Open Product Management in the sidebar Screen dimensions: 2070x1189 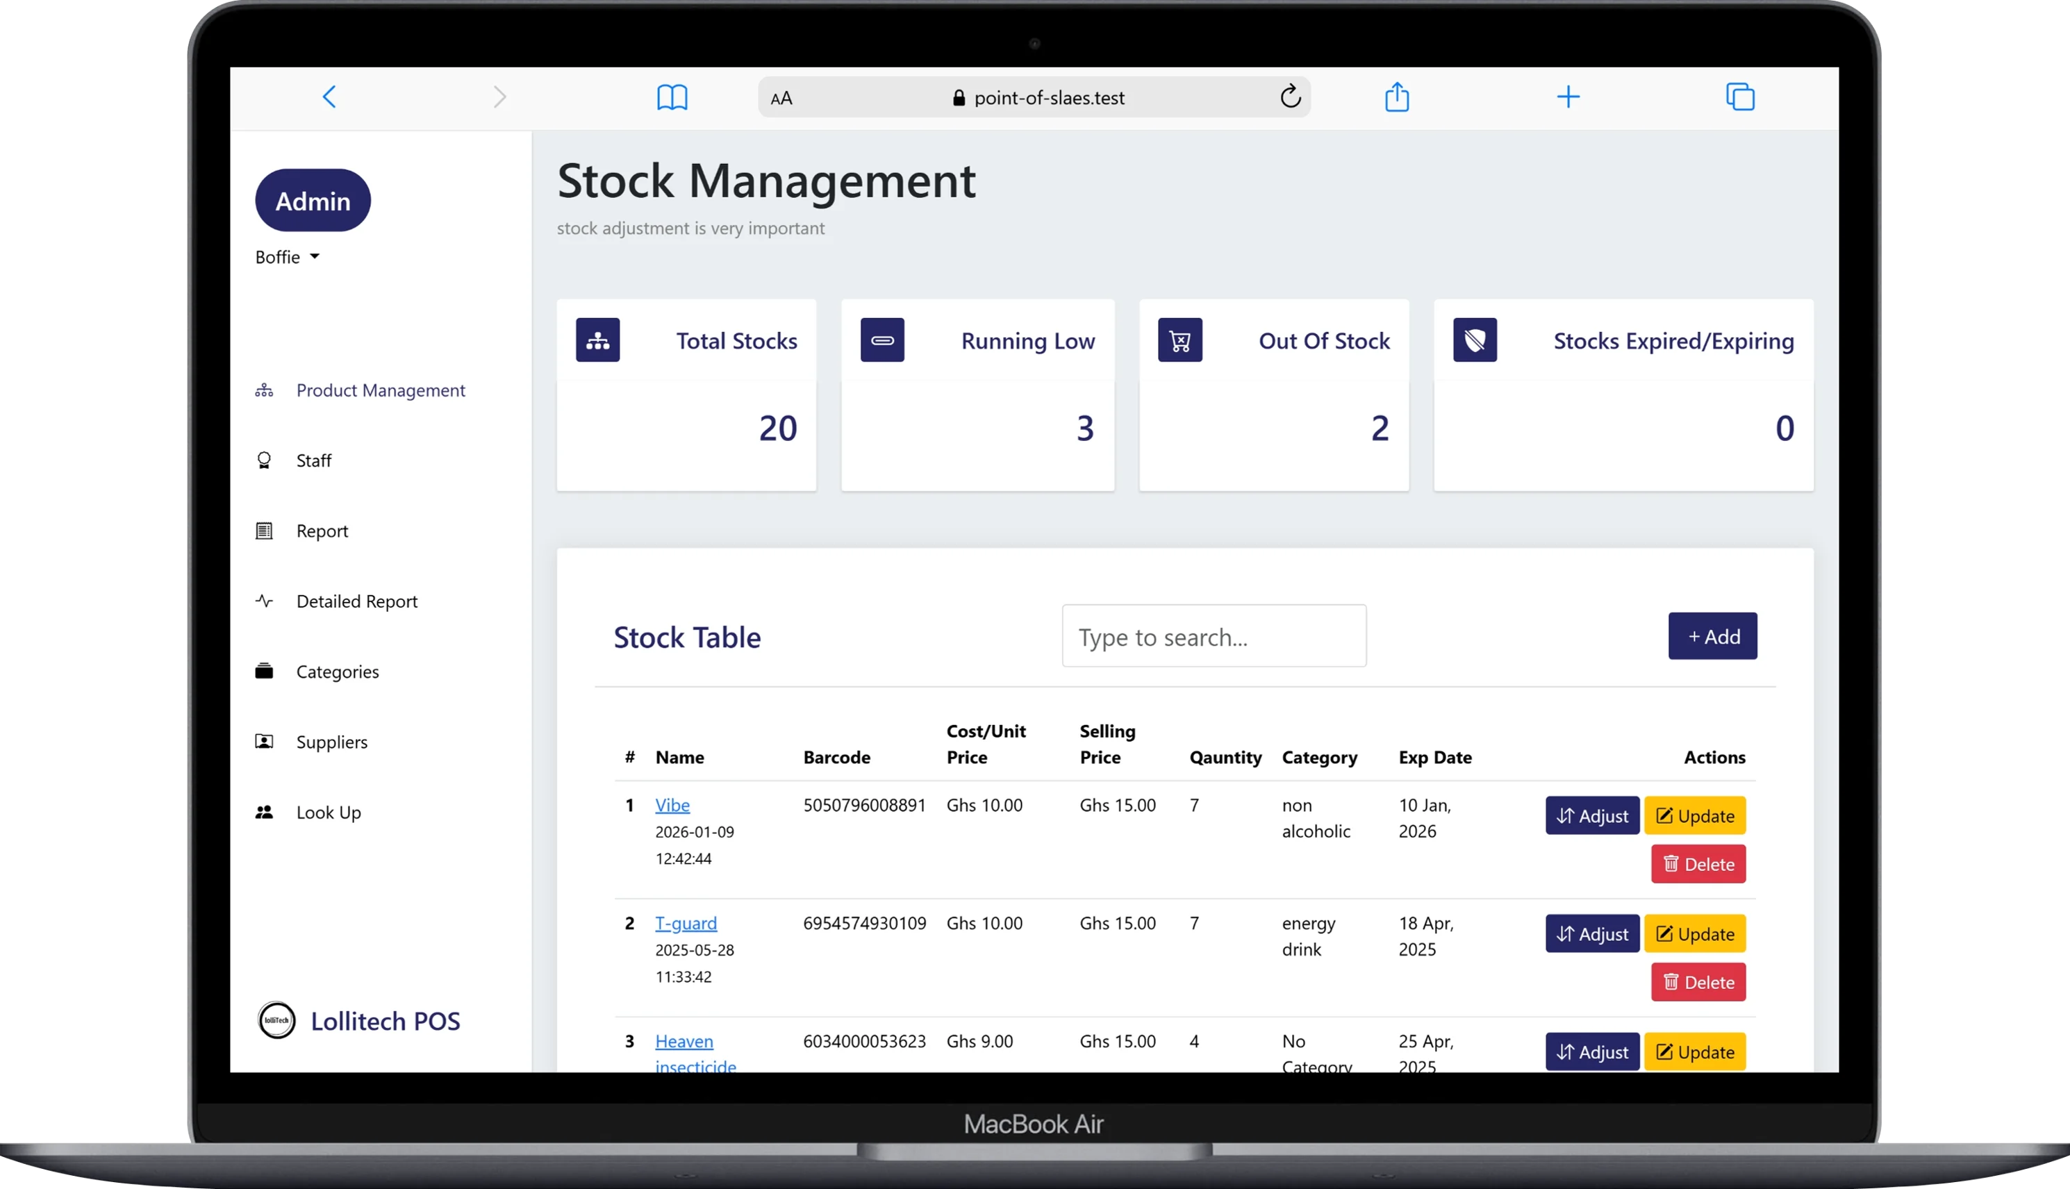point(380,390)
